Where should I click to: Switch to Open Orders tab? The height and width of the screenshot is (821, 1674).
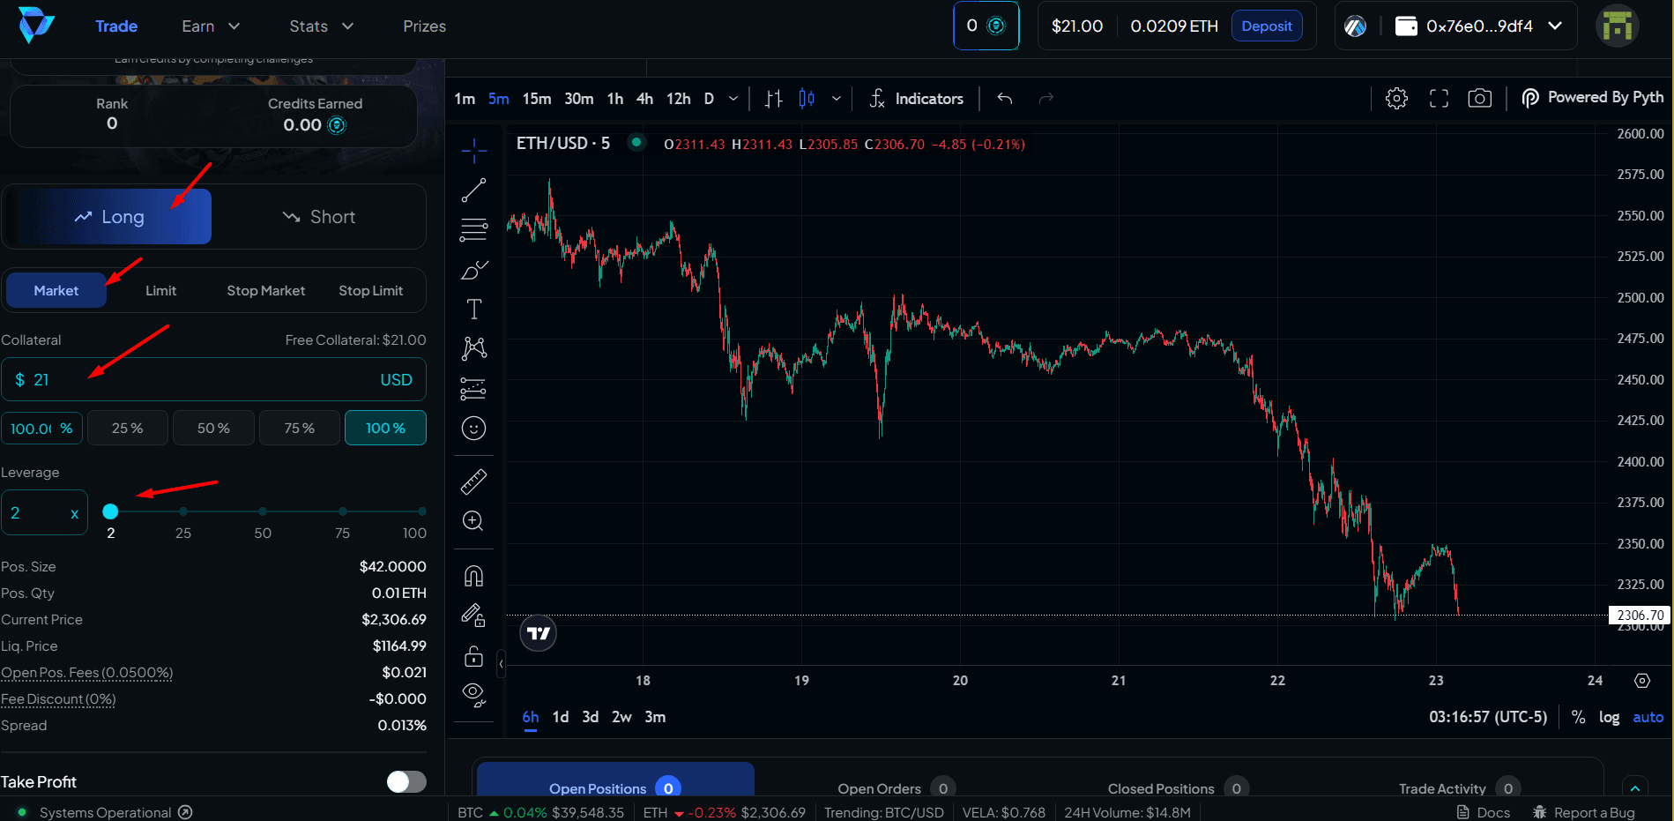click(896, 787)
